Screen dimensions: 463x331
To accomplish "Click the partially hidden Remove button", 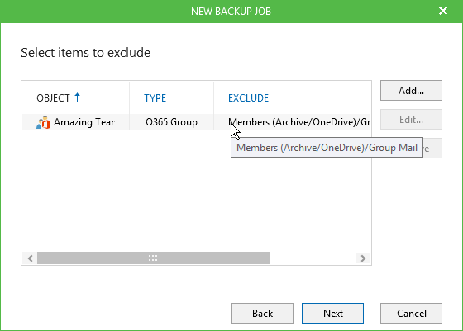I will pyautogui.click(x=432, y=149).
